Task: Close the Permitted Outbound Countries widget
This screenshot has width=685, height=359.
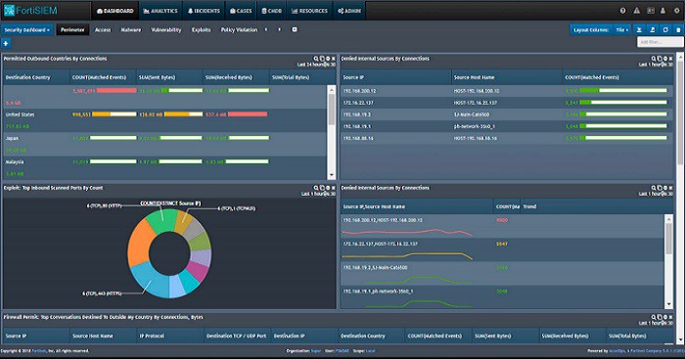Action: [334, 58]
